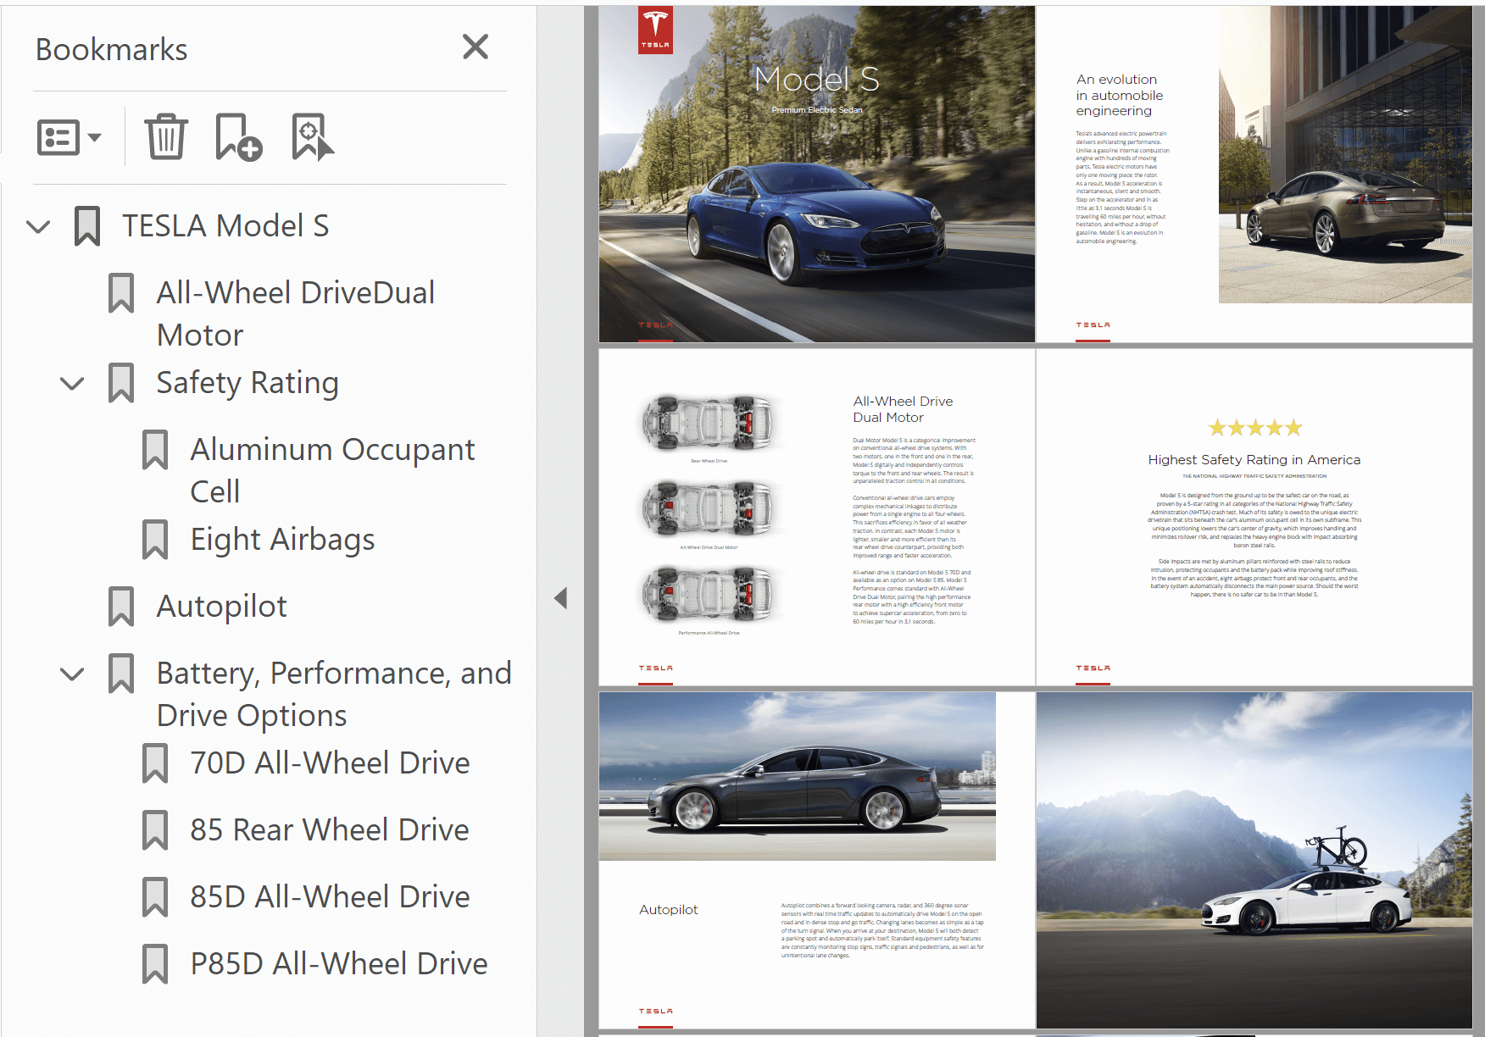Image resolution: width=1485 pixels, height=1037 pixels.
Task: Go to the Autopilot bookmark
Action: [x=222, y=607]
